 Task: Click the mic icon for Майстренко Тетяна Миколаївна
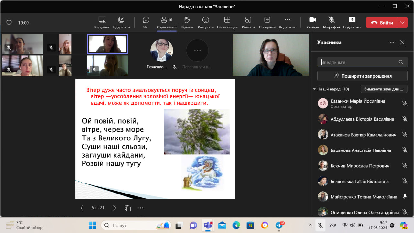point(404,196)
